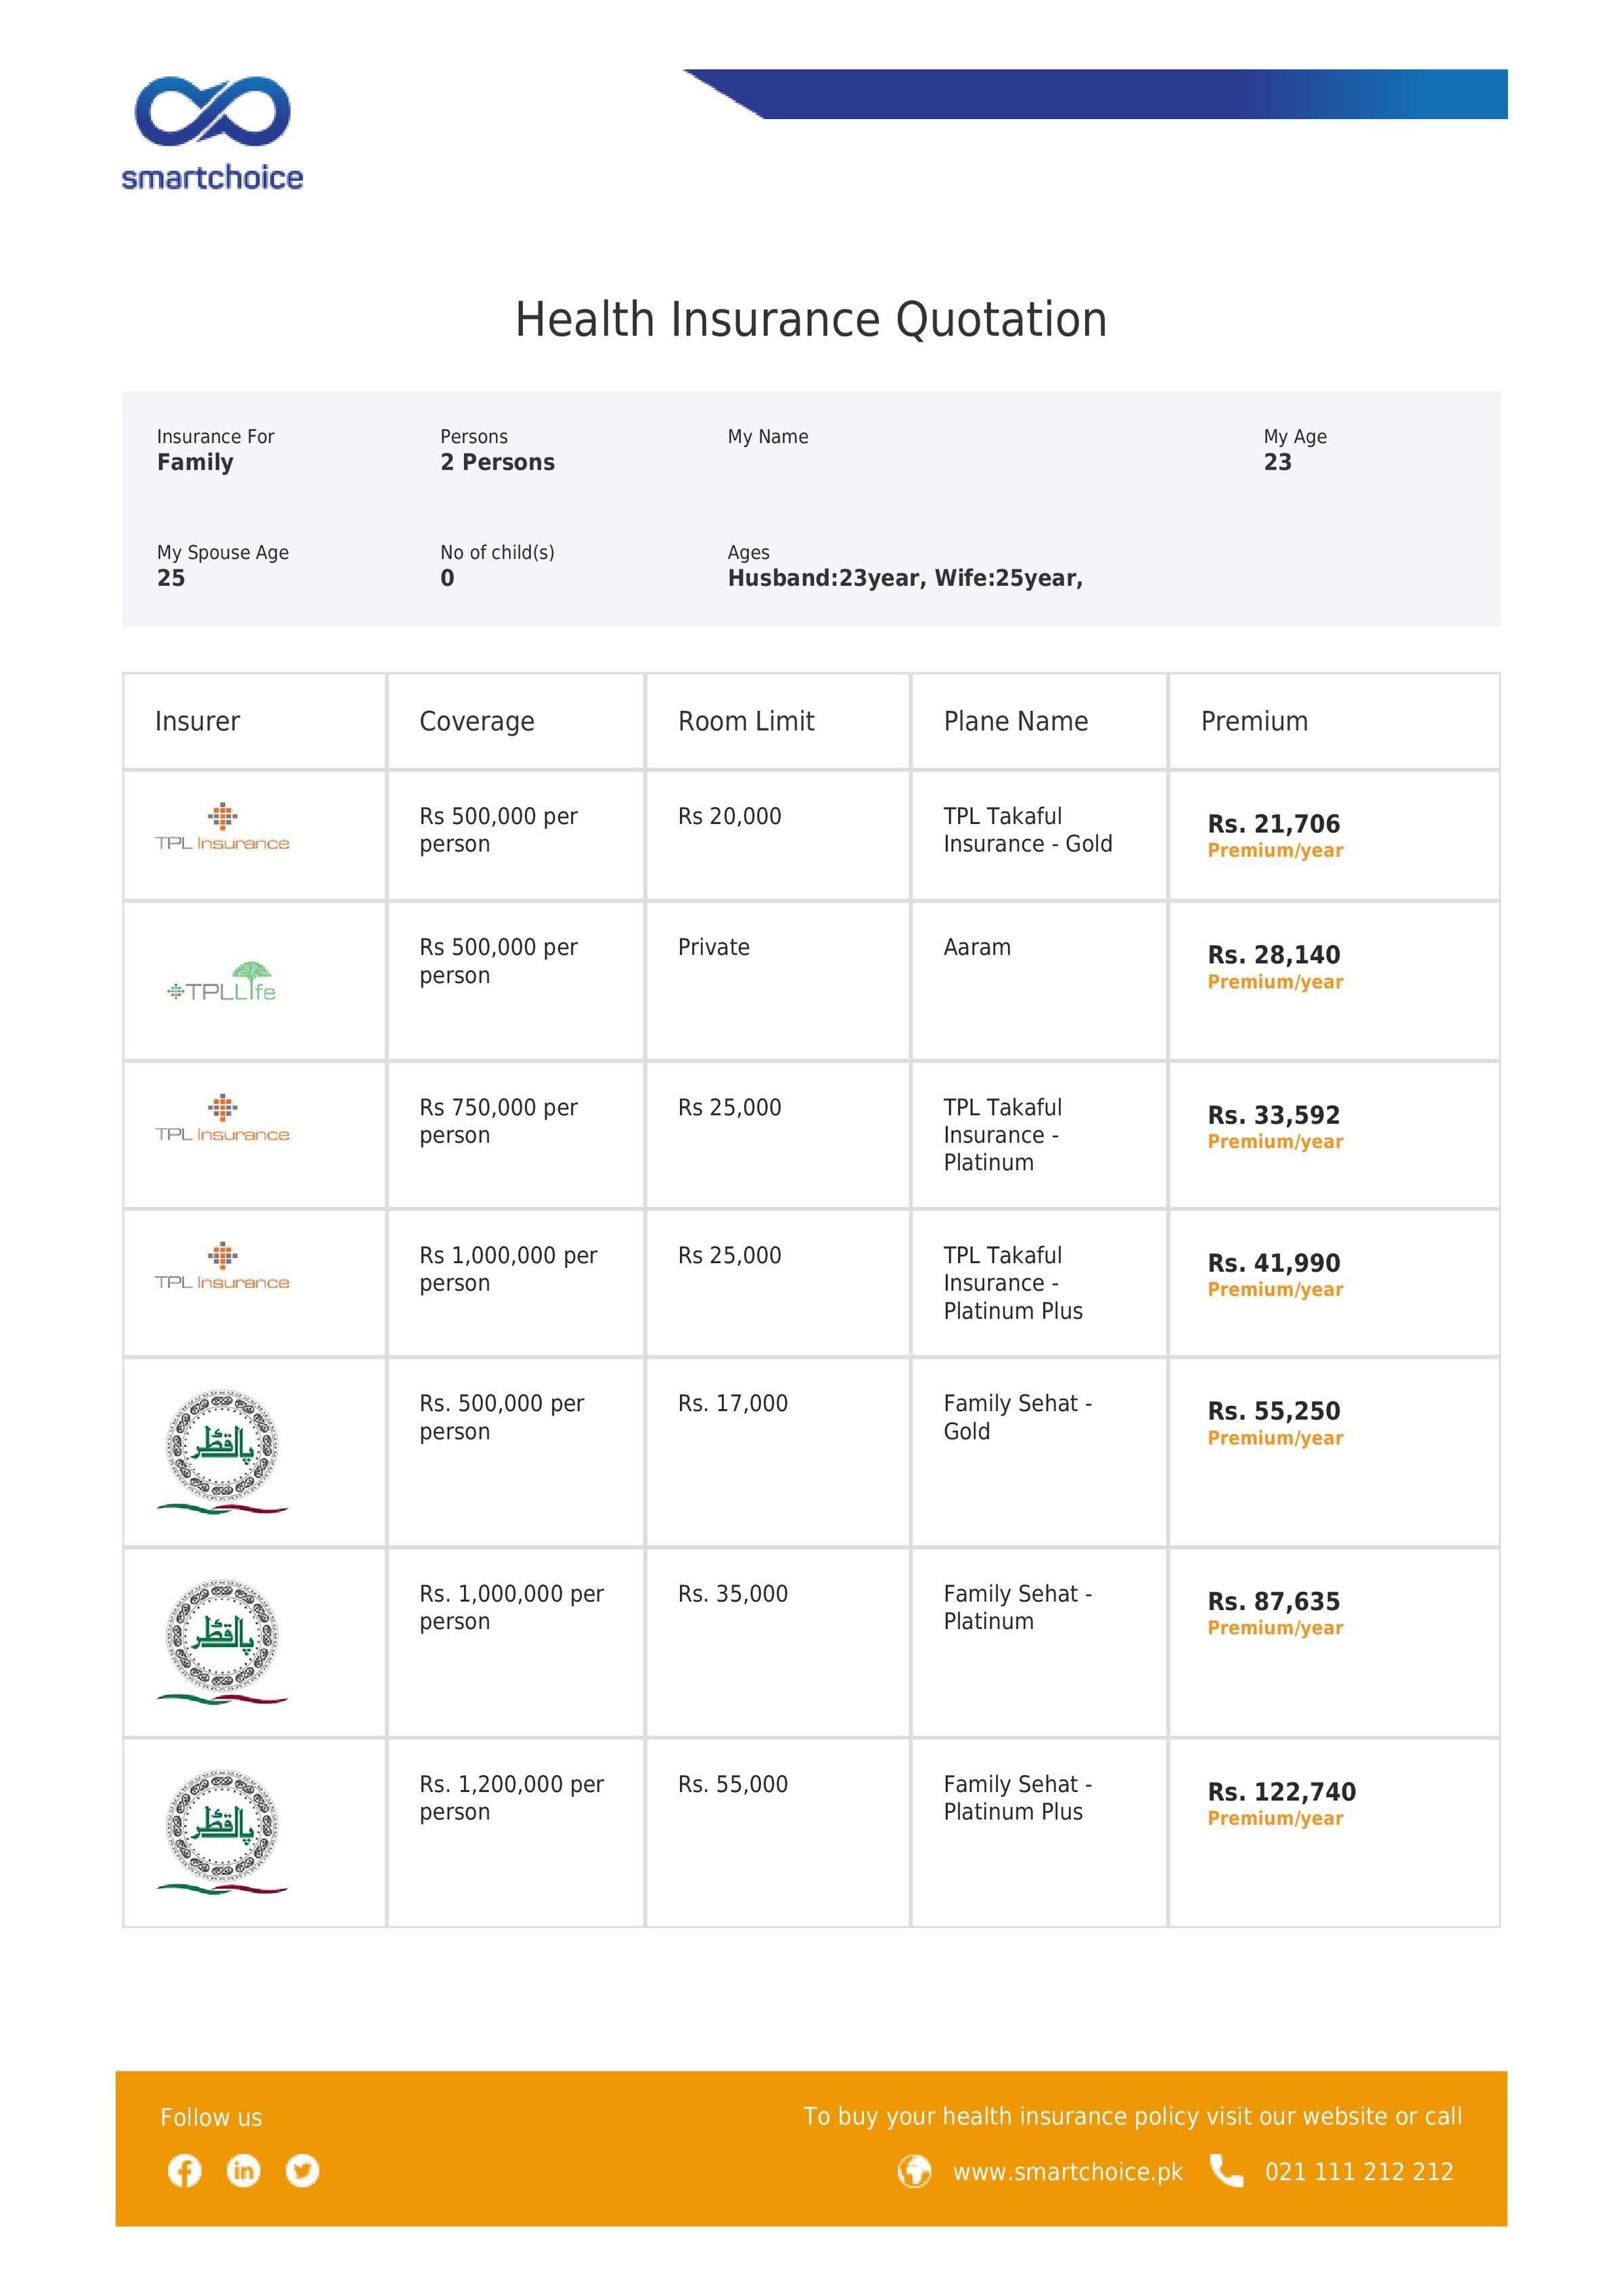
Task: Click the phone icon beside 021 number
Action: (1226, 2170)
